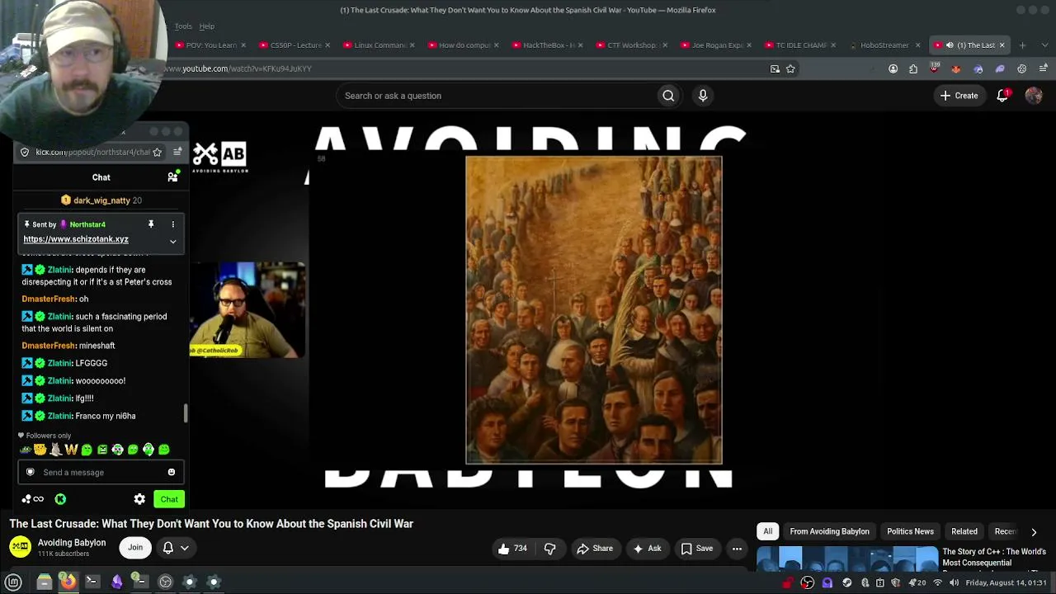Open Firefox account icon in toolbar
Screen dimensions: 1056x594
(893, 69)
